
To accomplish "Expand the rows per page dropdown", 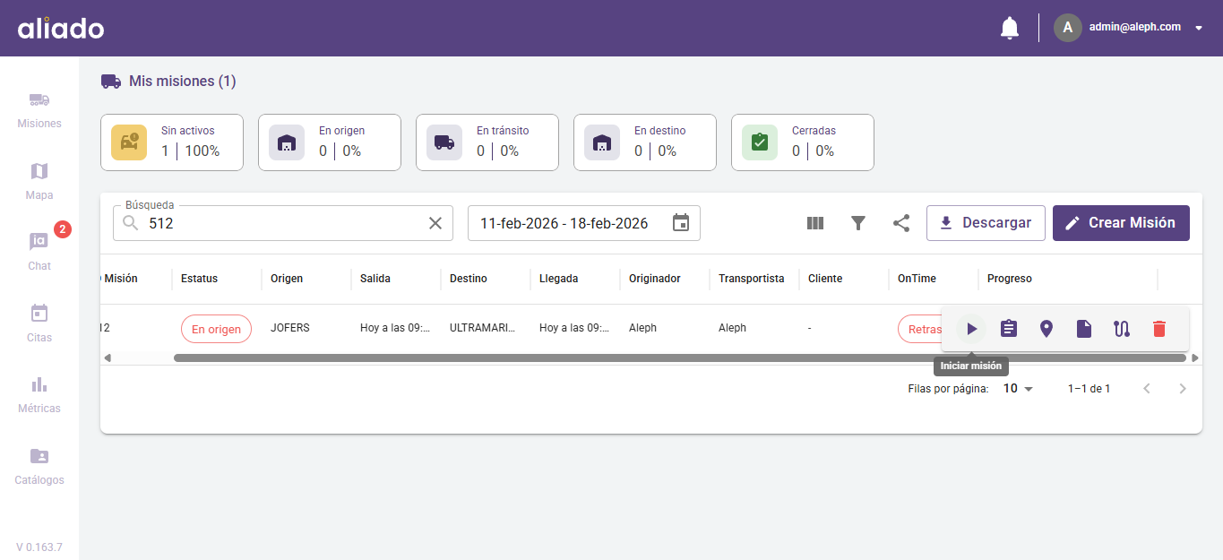I will point(1018,389).
